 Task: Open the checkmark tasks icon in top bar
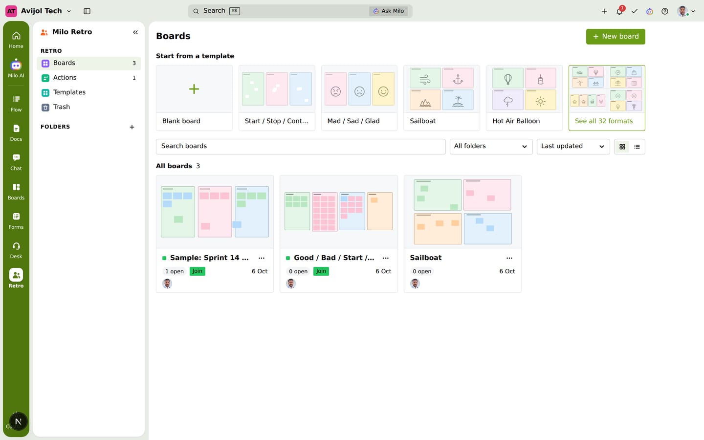pos(635,11)
